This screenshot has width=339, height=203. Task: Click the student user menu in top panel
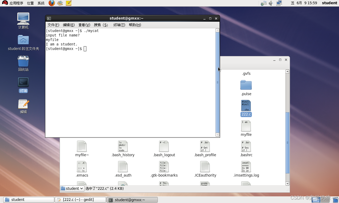(x=329, y=3)
